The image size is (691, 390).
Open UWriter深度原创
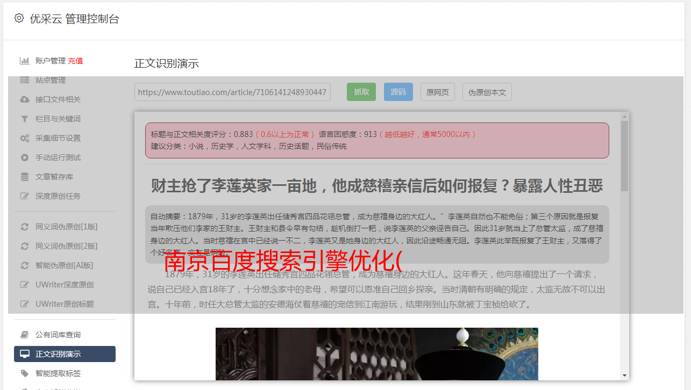pos(65,285)
